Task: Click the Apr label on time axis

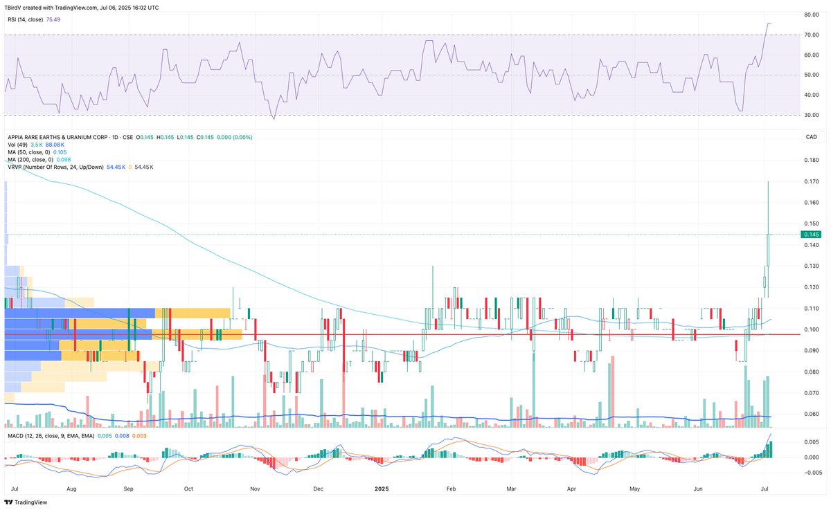Action: [573, 488]
